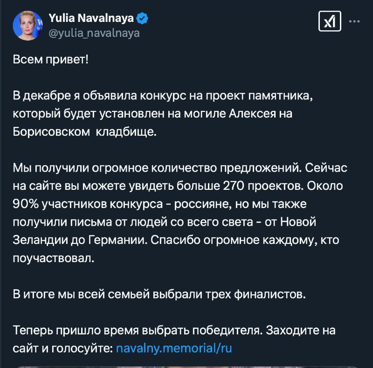Screen dimensions: 373x368
Task: Click the Yulia Navalnaya display name
Action: coord(91,18)
